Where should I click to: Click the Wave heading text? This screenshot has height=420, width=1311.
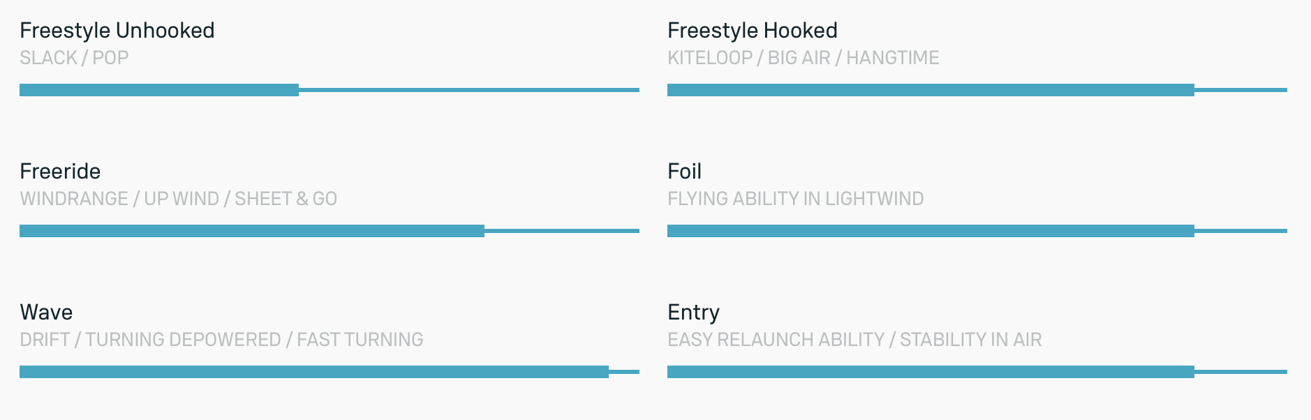tap(46, 313)
